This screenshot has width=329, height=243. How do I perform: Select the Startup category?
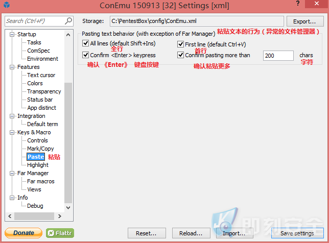[x=27, y=34]
